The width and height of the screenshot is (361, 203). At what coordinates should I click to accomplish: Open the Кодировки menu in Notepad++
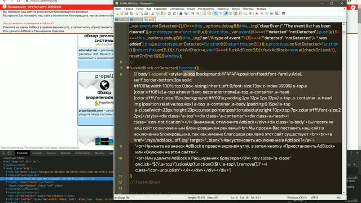pos(160,9)
